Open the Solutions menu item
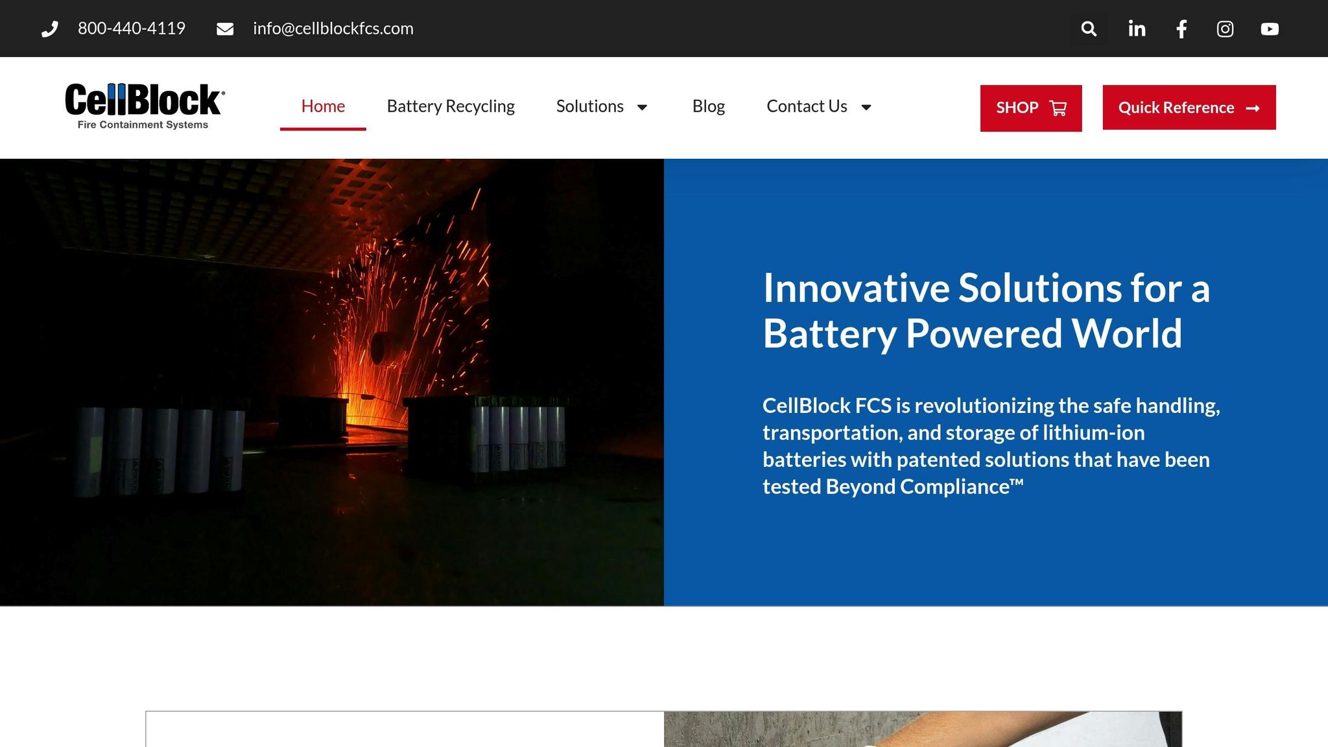 589,106
